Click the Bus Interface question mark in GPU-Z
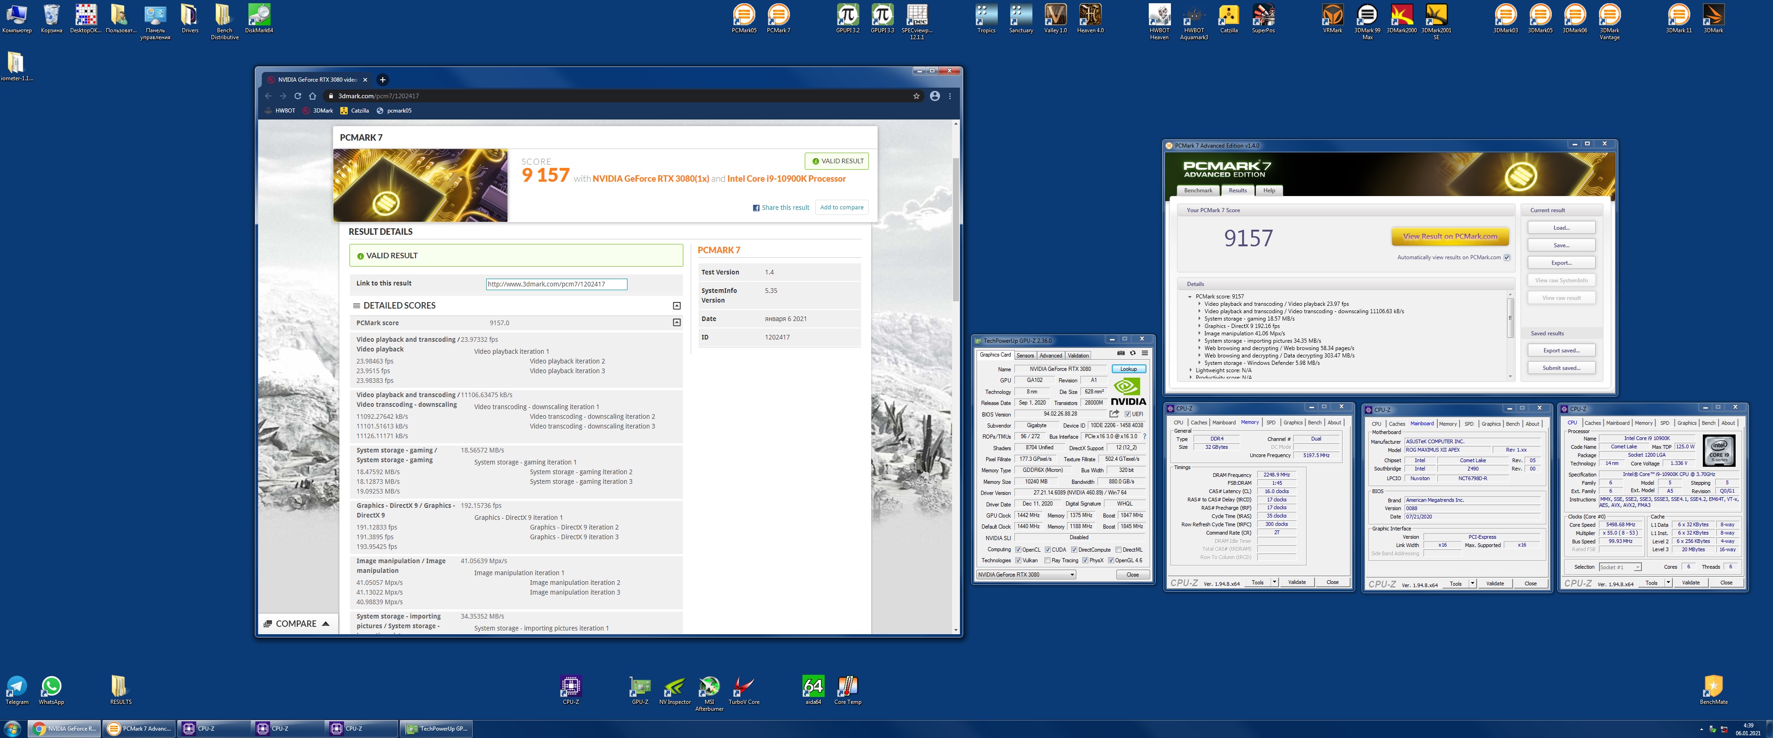This screenshot has width=1773, height=738. 1145,436
